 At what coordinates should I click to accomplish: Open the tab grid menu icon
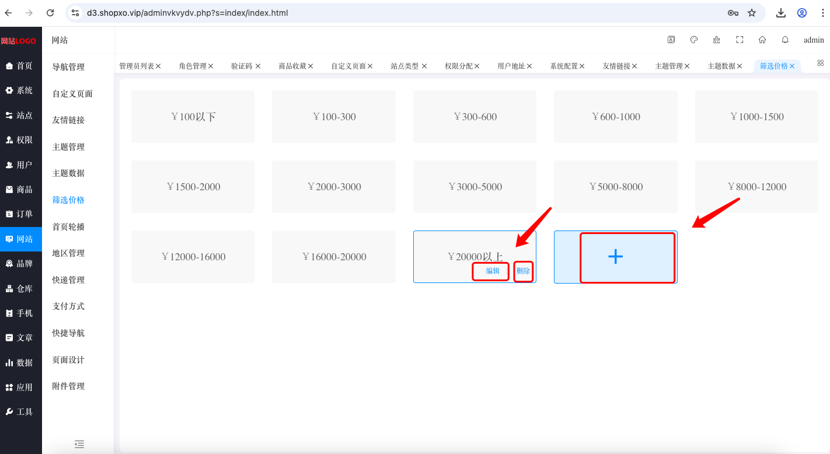click(x=820, y=63)
